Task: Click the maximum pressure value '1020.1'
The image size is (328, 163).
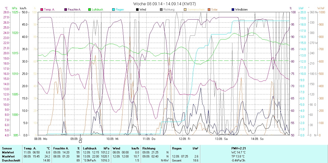Action: [x=105, y=156]
